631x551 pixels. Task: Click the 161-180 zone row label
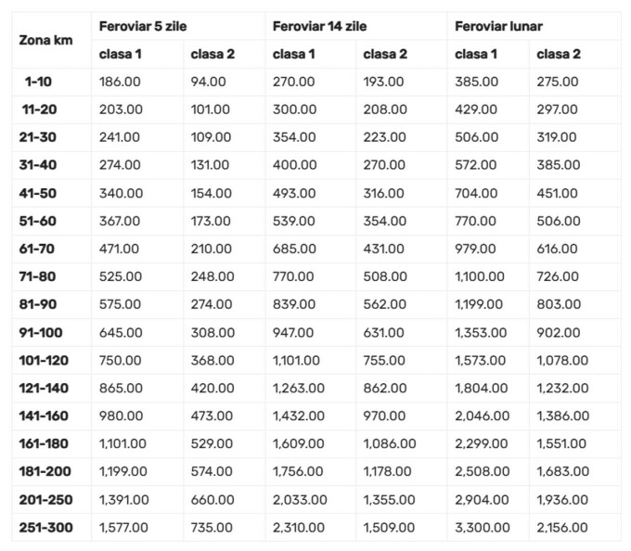click(44, 444)
